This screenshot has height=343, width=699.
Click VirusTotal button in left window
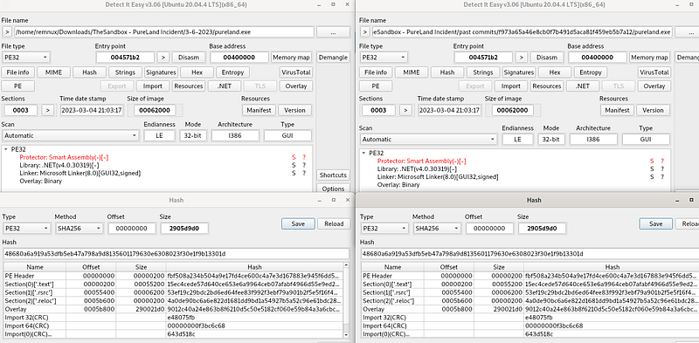point(296,72)
